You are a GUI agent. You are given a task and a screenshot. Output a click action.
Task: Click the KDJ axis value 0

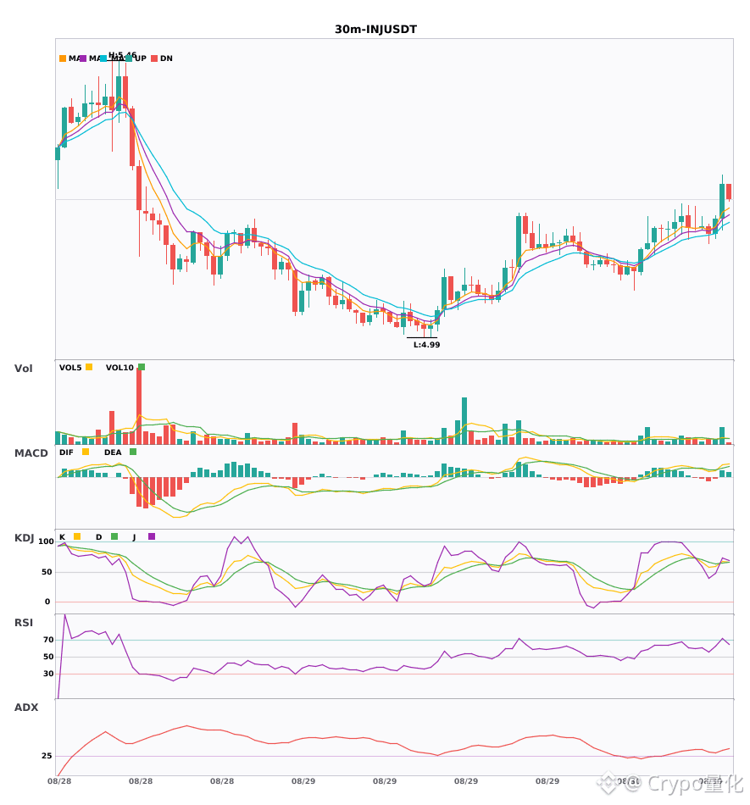tap(47, 602)
